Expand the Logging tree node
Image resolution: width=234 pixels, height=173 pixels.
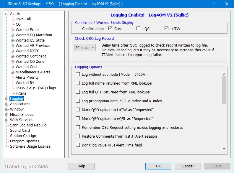pyautogui.click(x=6, y=99)
